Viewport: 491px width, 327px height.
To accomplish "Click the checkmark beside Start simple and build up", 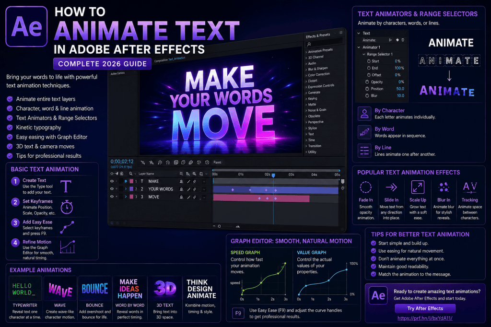I will pos(373,243).
